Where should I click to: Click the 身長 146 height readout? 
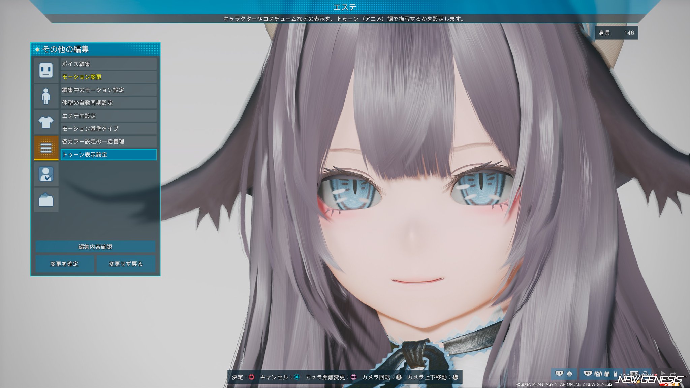616,33
